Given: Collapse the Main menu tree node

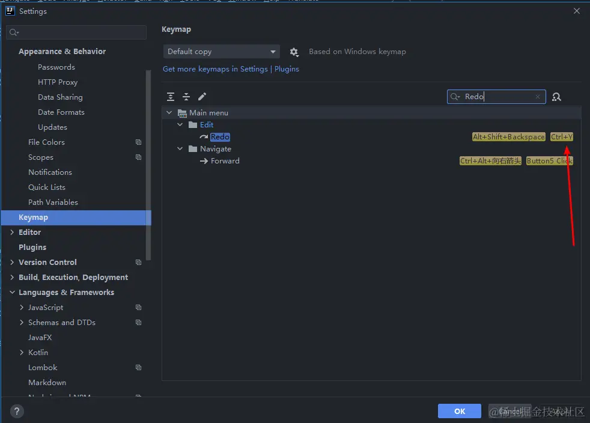Looking at the screenshot, I should coord(169,112).
